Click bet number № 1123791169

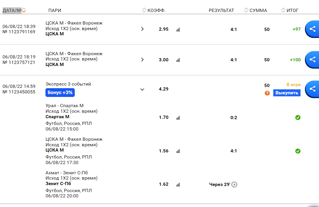click(x=19, y=32)
